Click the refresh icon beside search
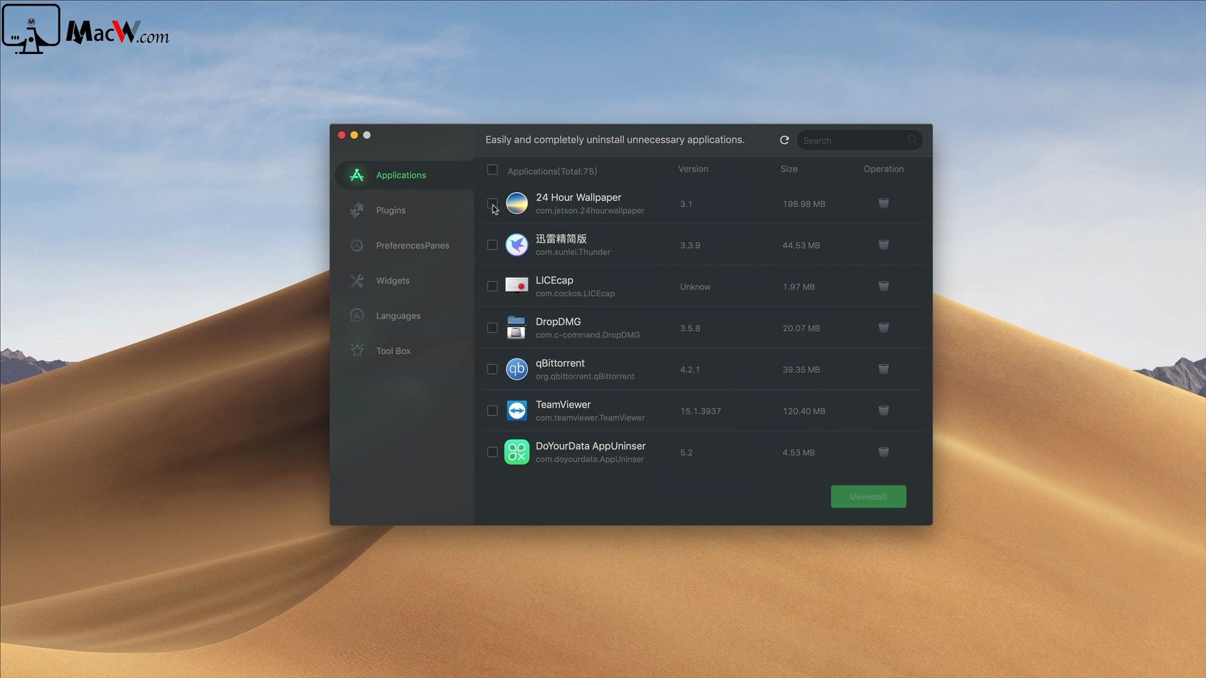Viewport: 1206px width, 678px height. pos(784,140)
